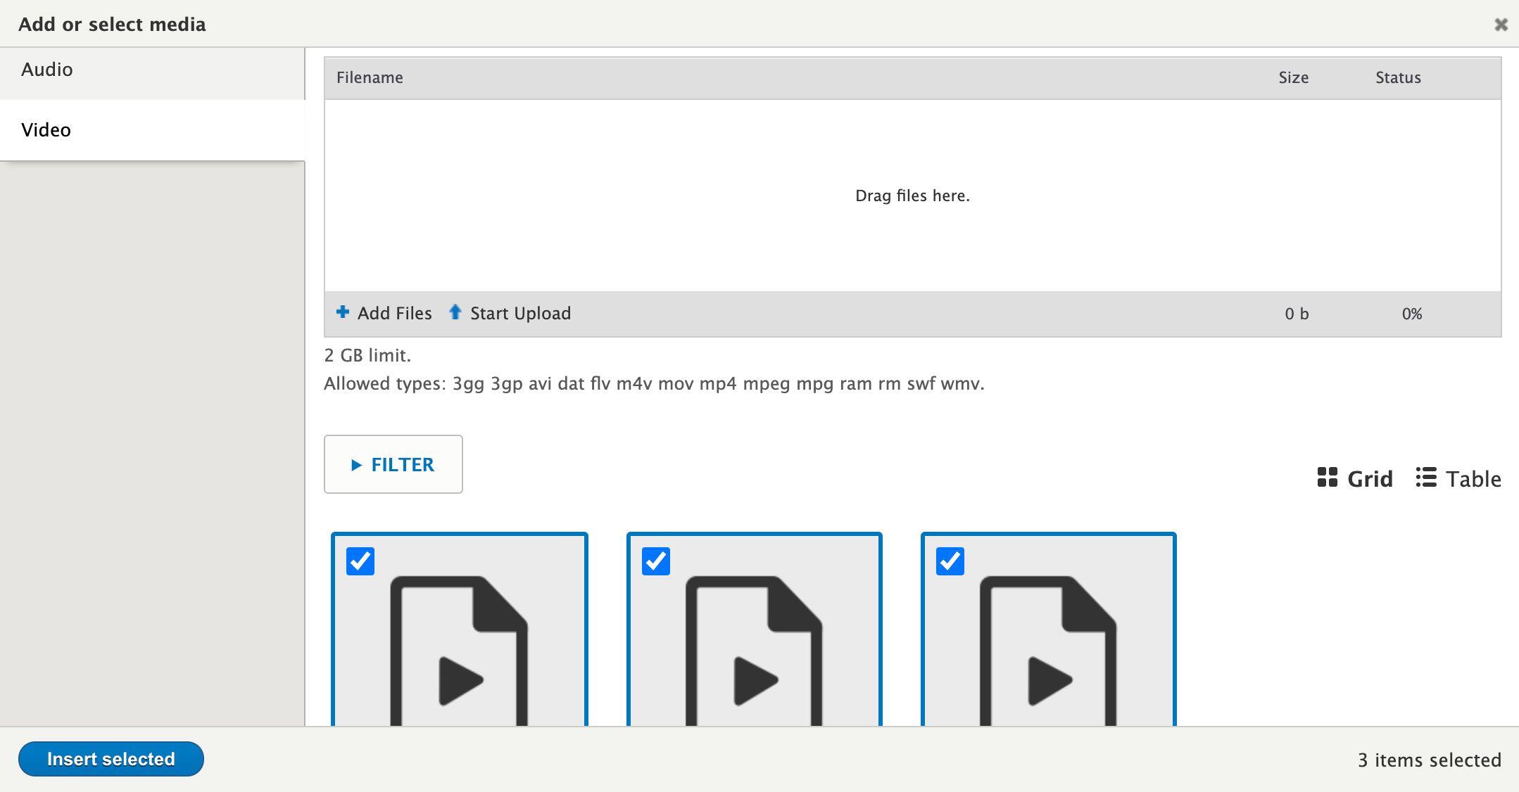Click the Add Files text link
The image size is (1519, 792).
(x=394, y=314)
